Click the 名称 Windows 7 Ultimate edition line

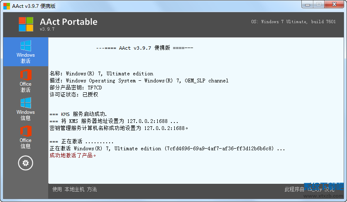point(101,73)
